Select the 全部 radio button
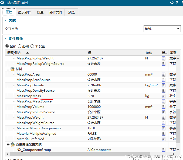Image resolution: width=183 pixels, height=160 pixels. point(7,46)
